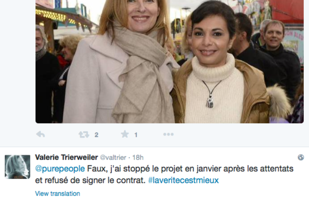Click the favorite count number 1
Image resolution: width=309 pixels, height=198 pixels.
point(136,135)
